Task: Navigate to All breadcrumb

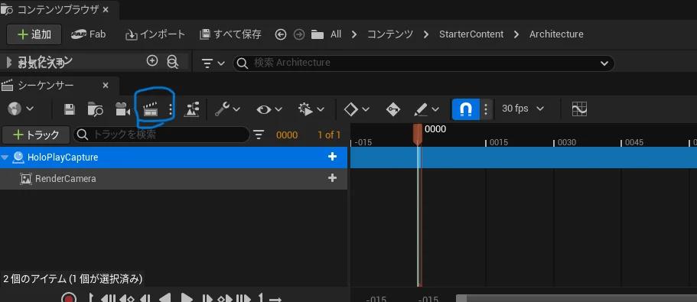Action: (336, 34)
